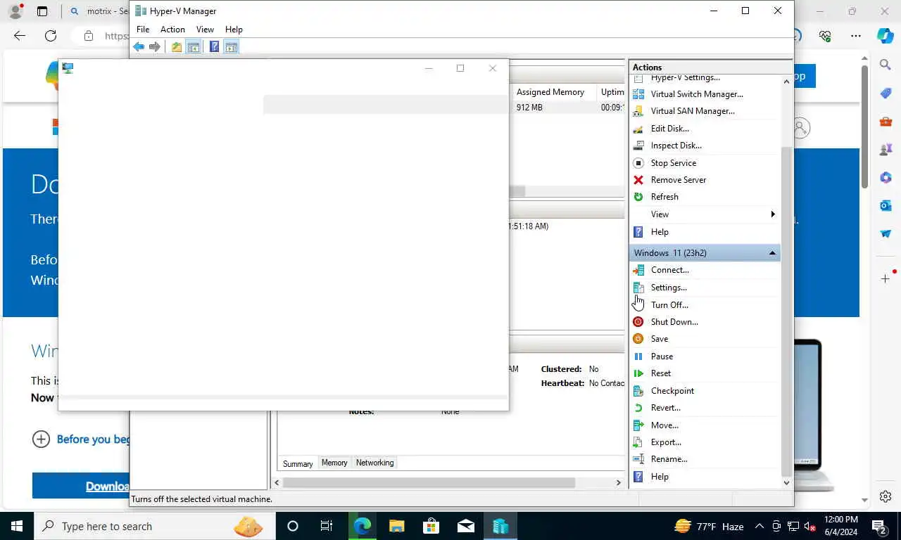Click Edge browser refresh button
The image size is (901, 540).
51,36
